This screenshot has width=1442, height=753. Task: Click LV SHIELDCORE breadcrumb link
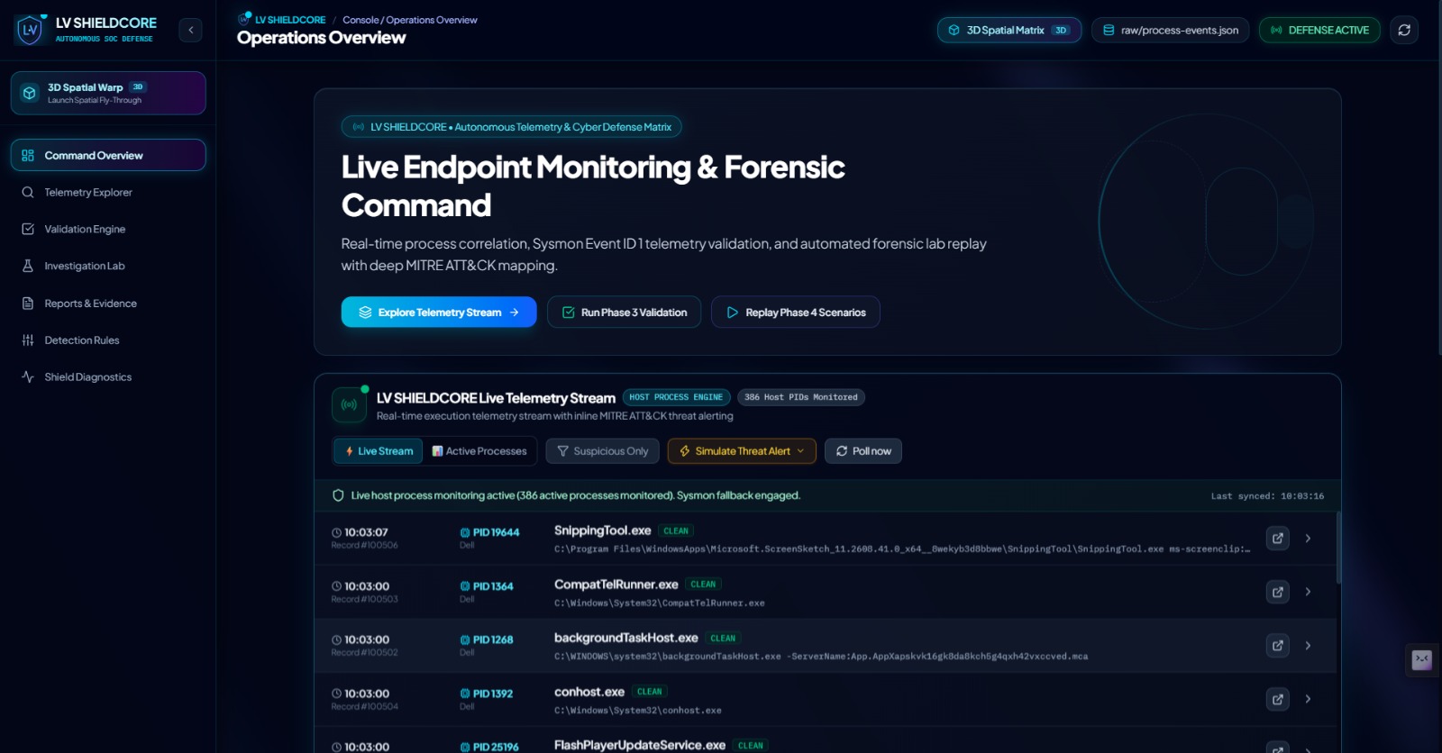(290, 20)
